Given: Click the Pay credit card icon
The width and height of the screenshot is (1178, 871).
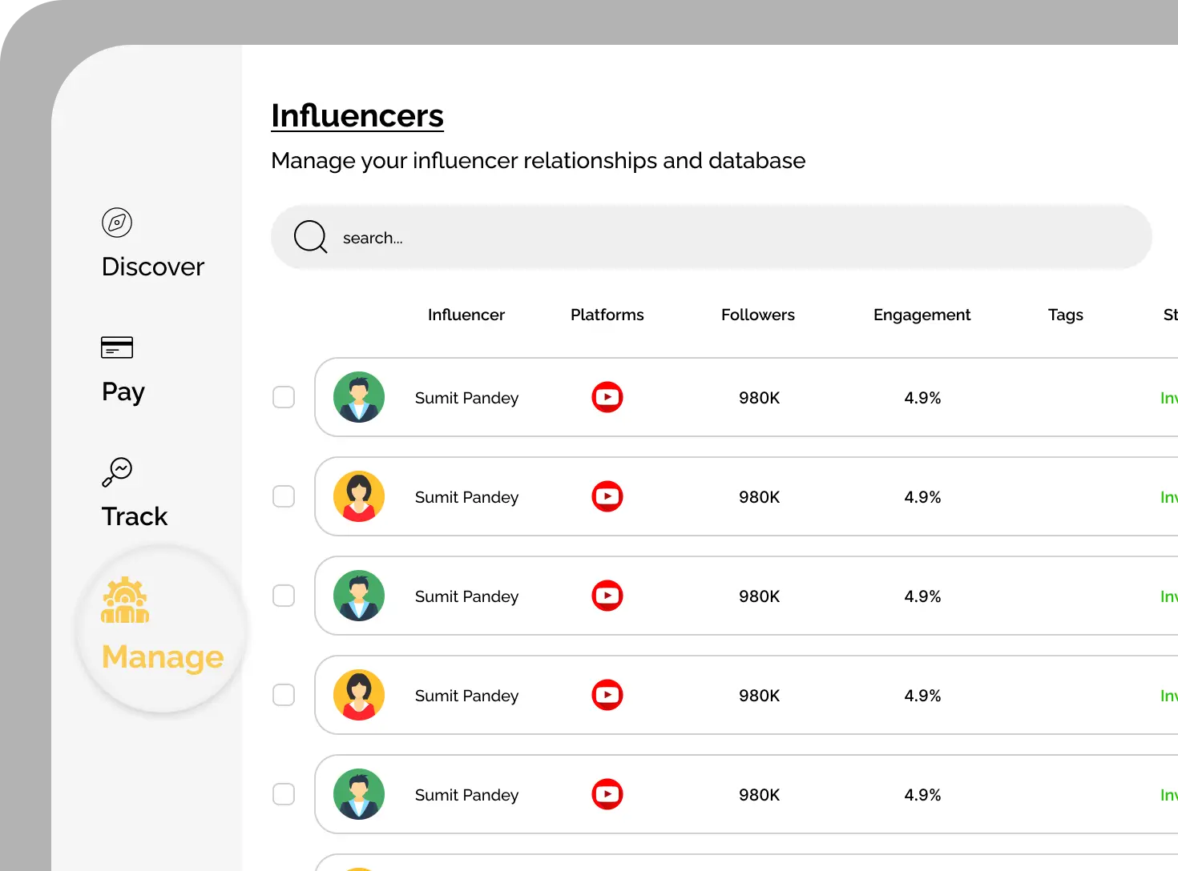Looking at the screenshot, I should pyautogui.click(x=117, y=347).
